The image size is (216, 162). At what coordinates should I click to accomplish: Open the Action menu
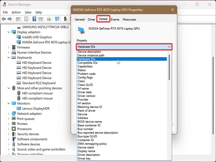(16, 12)
